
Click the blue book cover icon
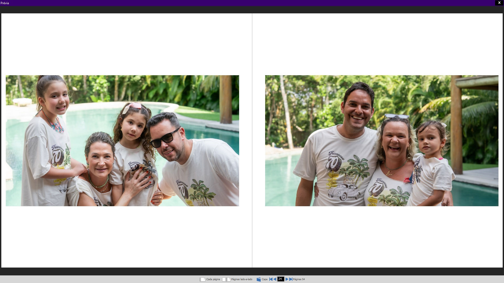[x=259, y=279]
